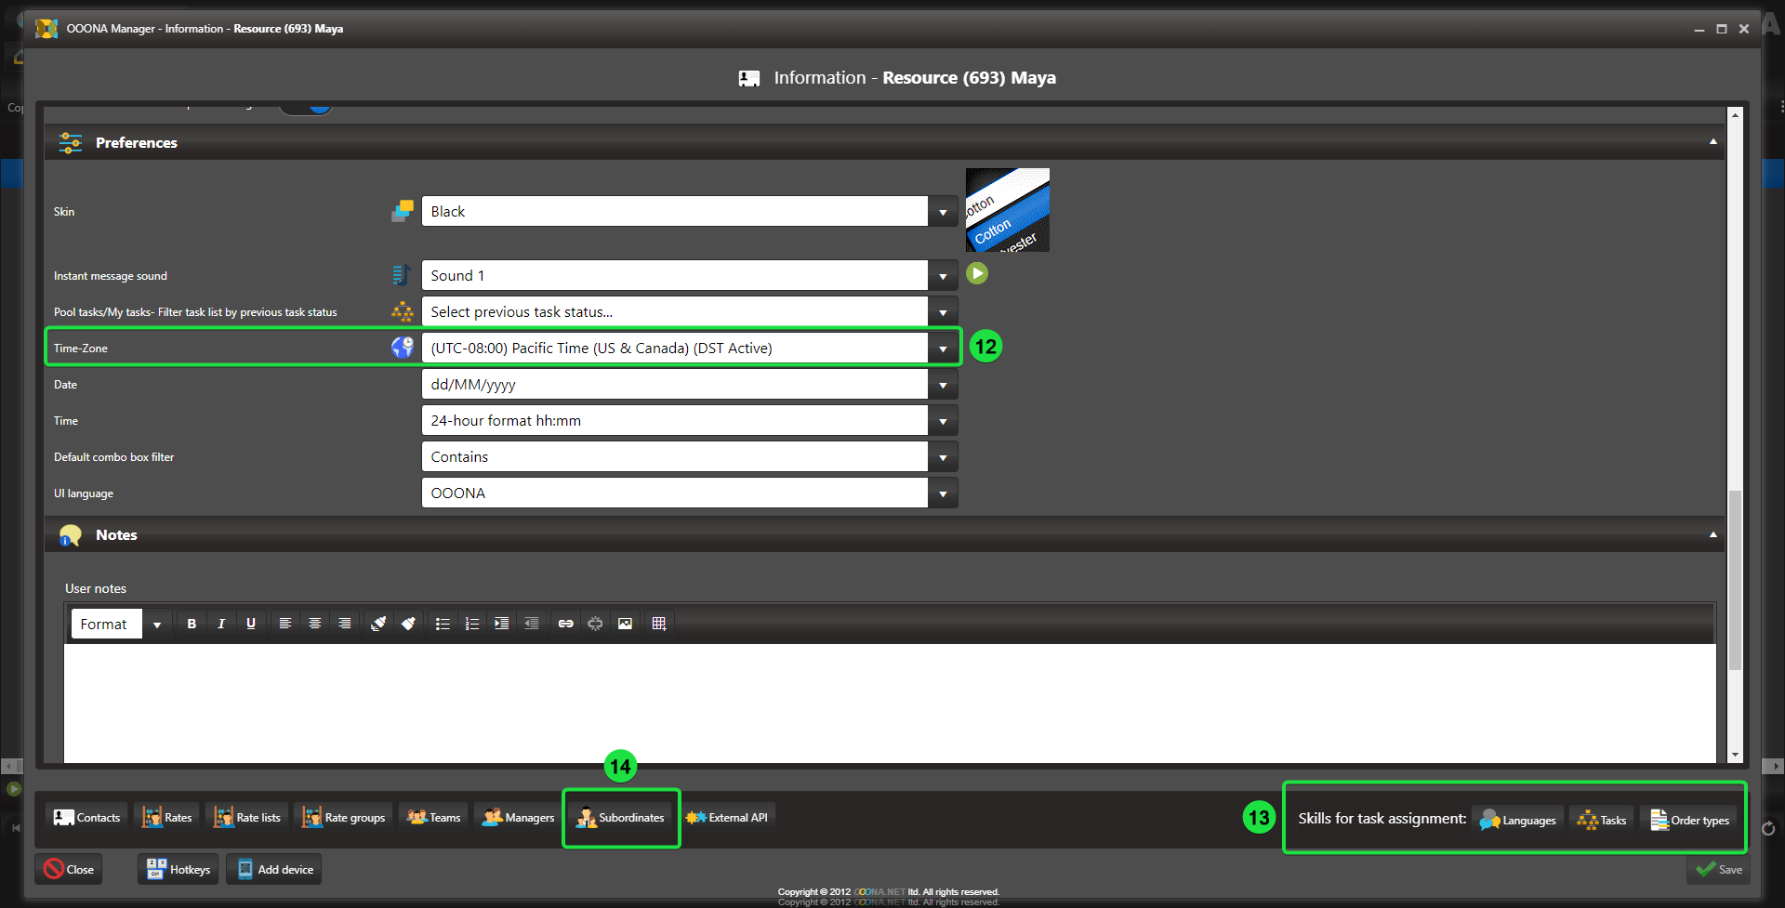This screenshot has width=1785, height=908.
Task: Open the Languages skills panel
Action: (x=1517, y=820)
